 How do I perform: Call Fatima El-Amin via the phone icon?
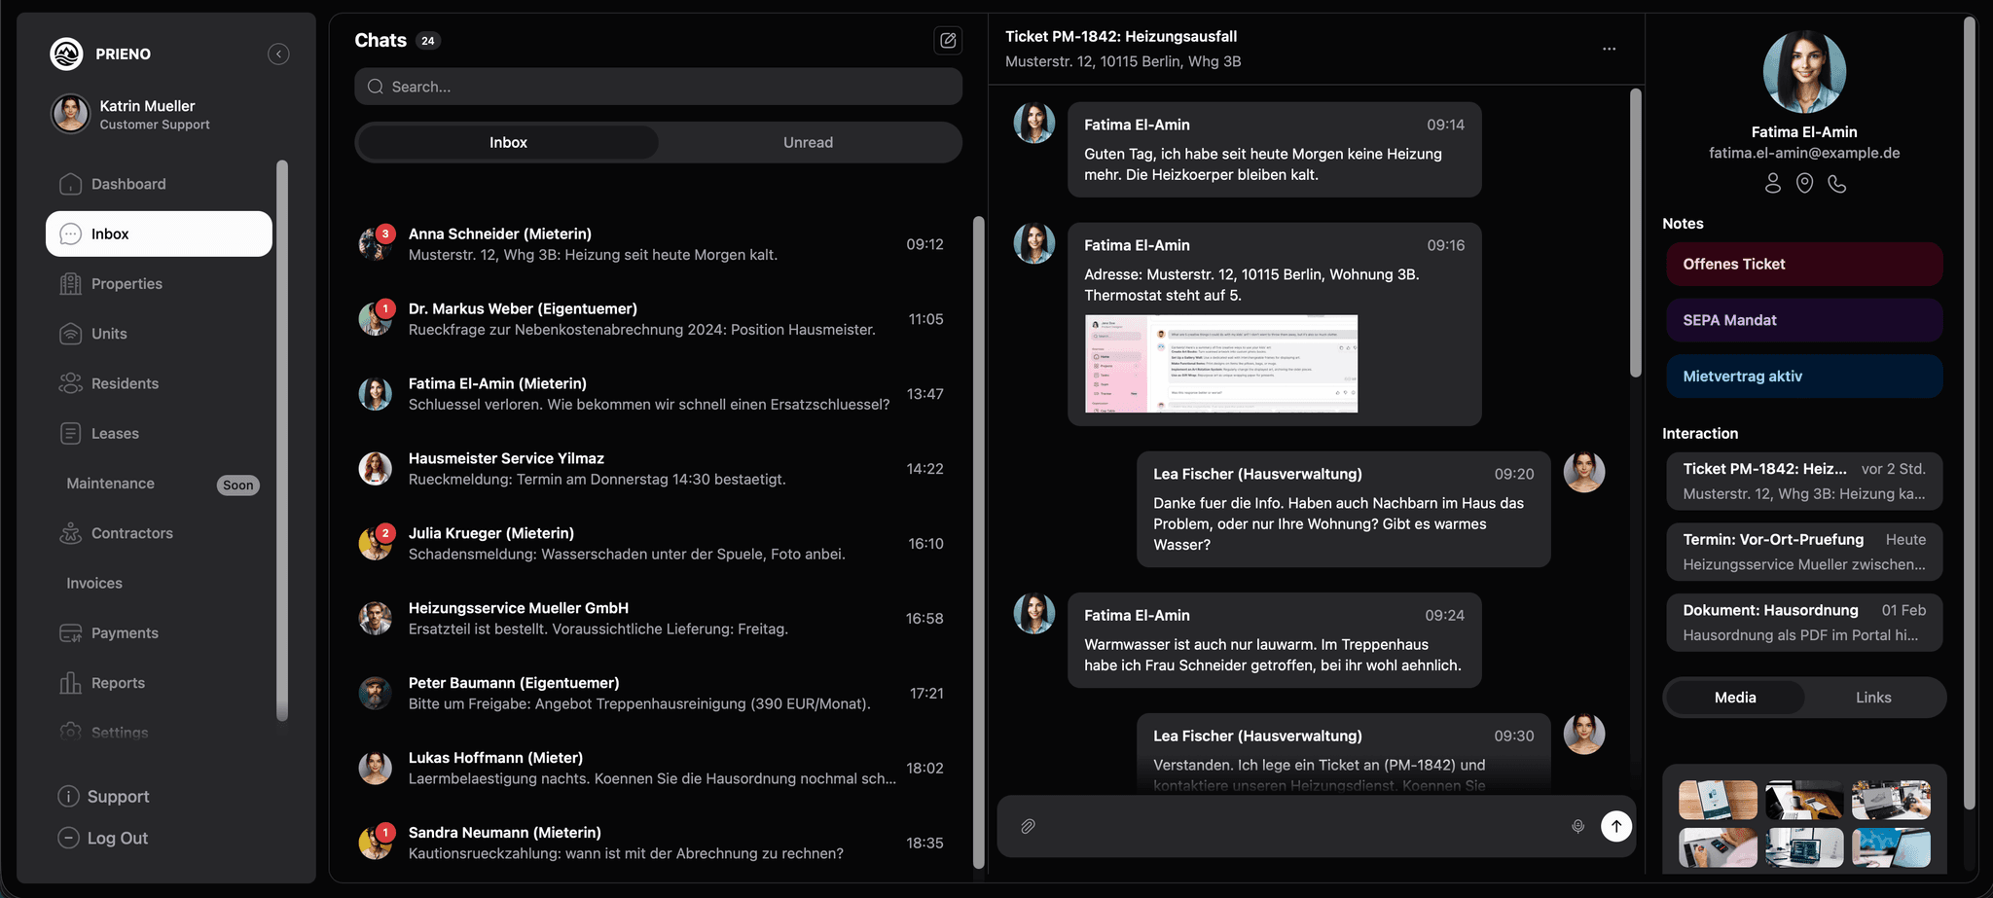click(1837, 183)
